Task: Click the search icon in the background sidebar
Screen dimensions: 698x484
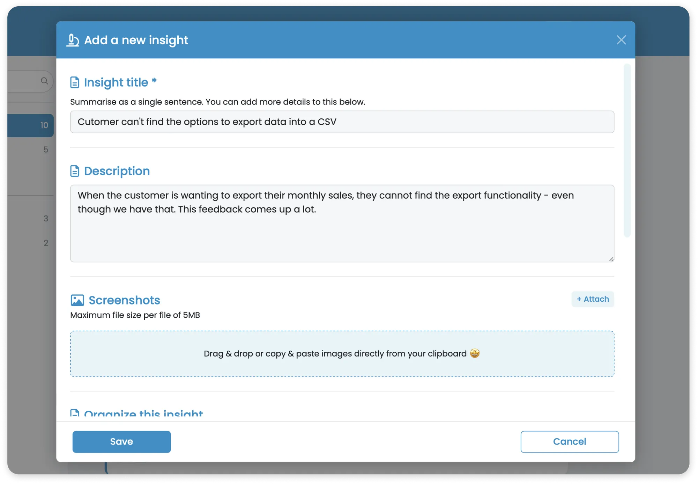Action: pos(45,81)
